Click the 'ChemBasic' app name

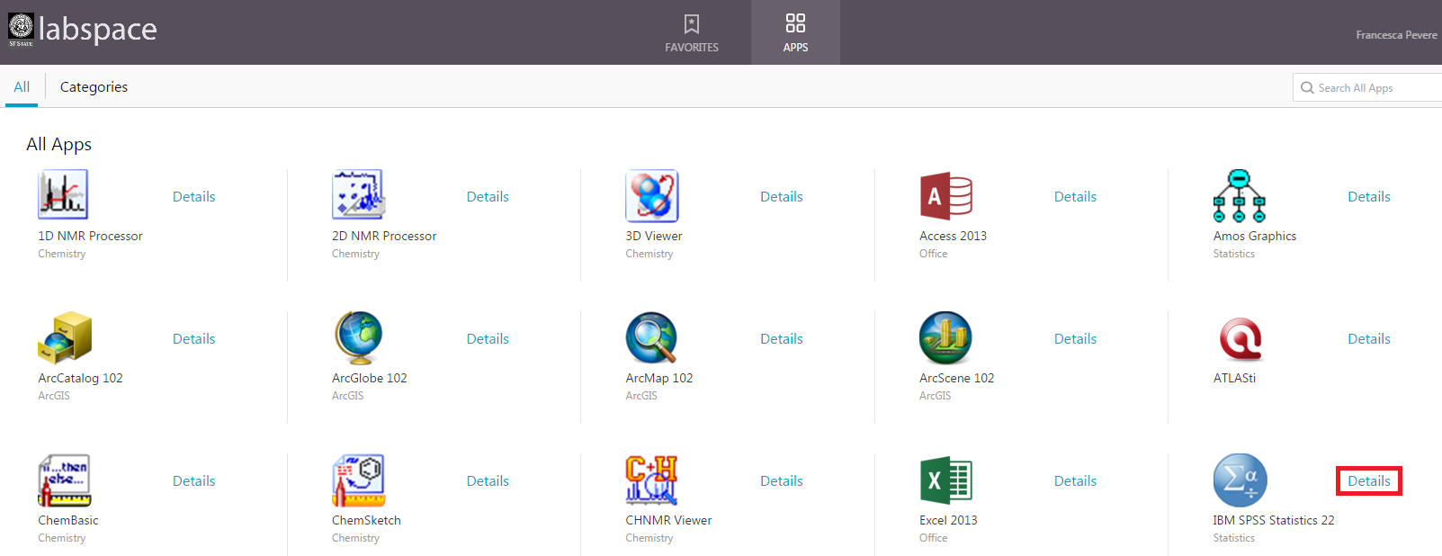[68, 520]
